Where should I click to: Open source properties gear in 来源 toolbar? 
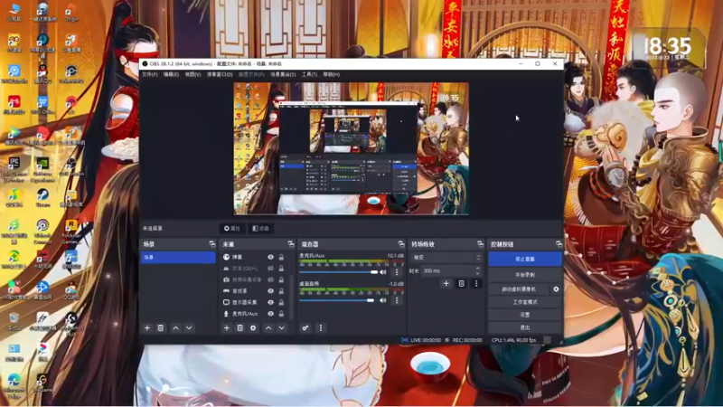253,328
